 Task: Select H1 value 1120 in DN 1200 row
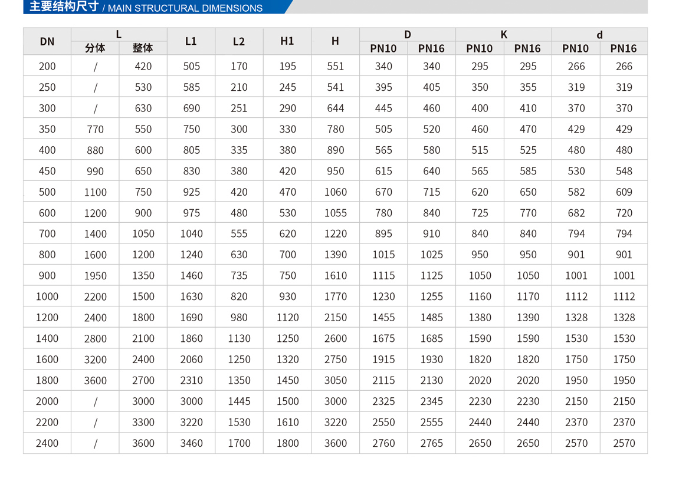pos(287,318)
